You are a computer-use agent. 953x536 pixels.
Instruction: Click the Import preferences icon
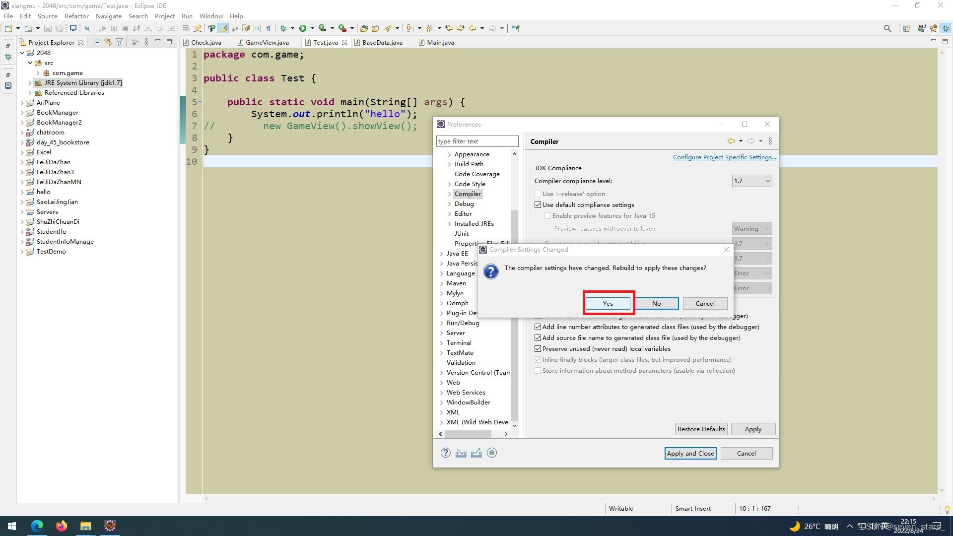point(461,453)
